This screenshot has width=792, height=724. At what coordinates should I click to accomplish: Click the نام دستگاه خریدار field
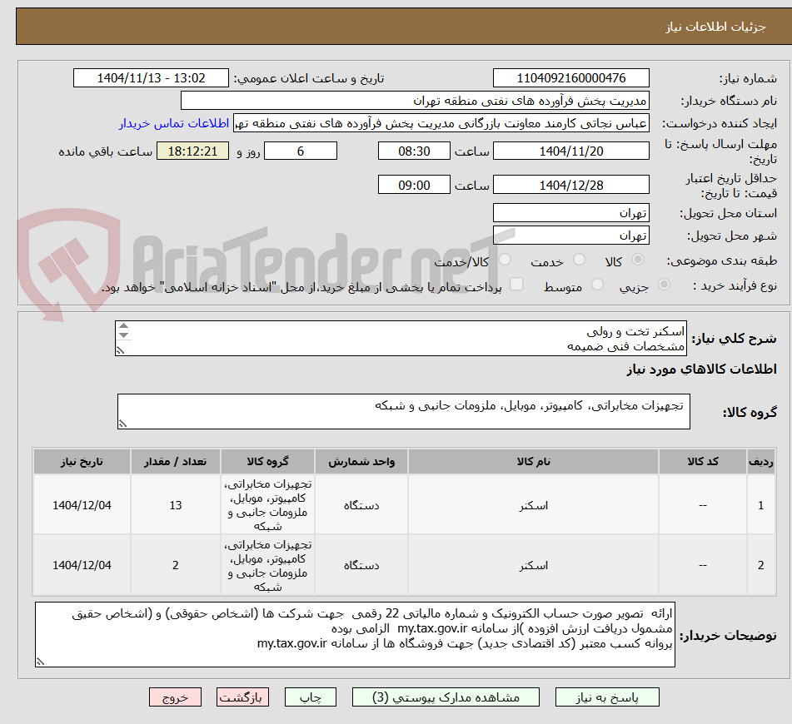[x=415, y=101]
